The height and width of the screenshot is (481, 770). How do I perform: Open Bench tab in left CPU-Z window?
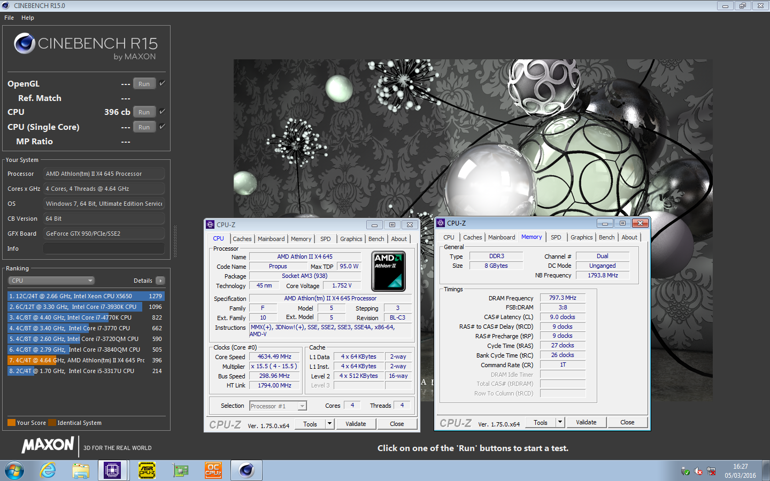click(x=376, y=239)
